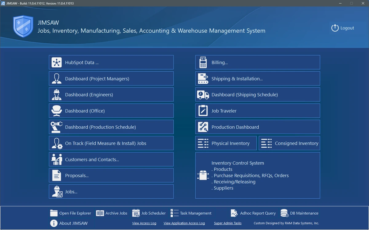The image size is (369, 230).
Task: Open the Jobs module
Action: coord(111,192)
